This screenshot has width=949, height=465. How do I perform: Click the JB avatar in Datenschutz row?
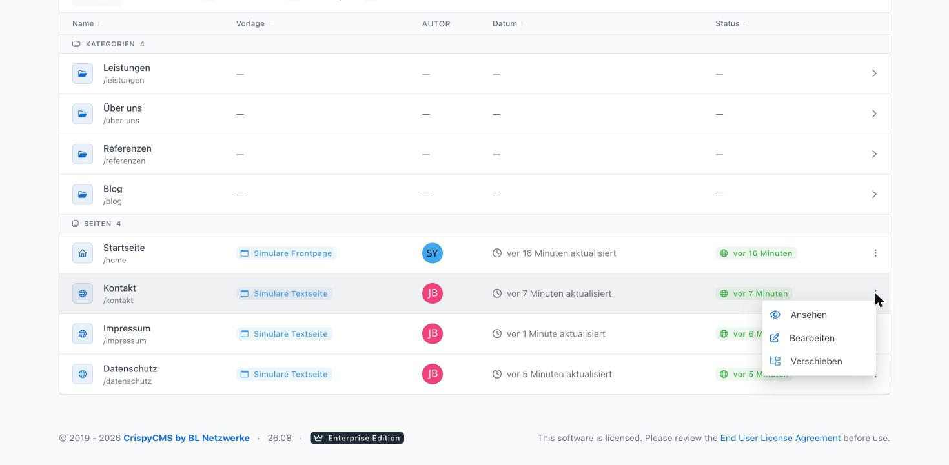433,374
